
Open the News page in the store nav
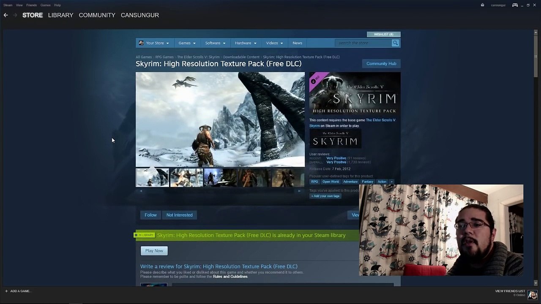click(x=298, y=43)
